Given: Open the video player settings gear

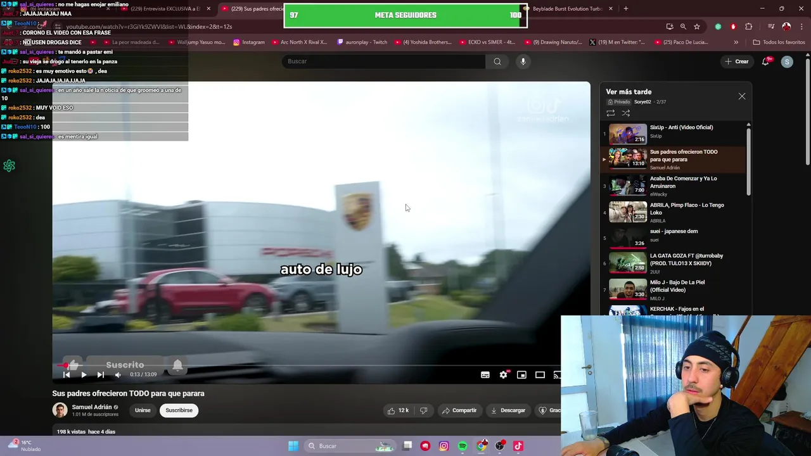Looking at the screenshot, I should pos(503,375).
